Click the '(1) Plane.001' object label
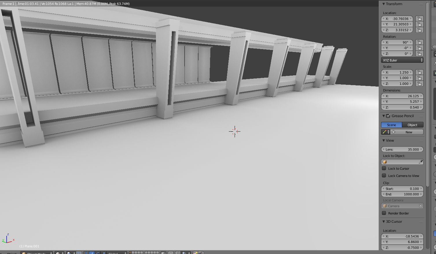Screen dimensions: 436x254 click(x=29, y=246)
